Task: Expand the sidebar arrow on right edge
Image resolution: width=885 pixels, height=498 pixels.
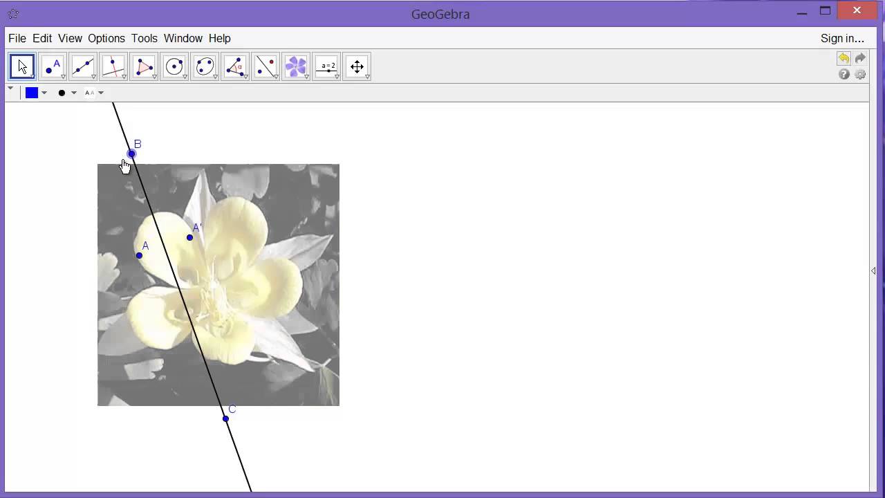Action: (x=873, y=271)
